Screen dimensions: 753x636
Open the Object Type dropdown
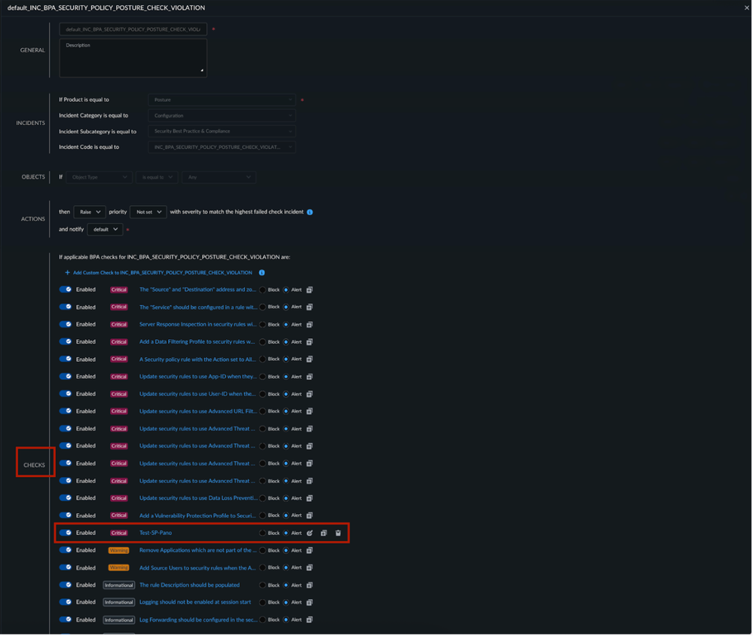tap(99, 178)
